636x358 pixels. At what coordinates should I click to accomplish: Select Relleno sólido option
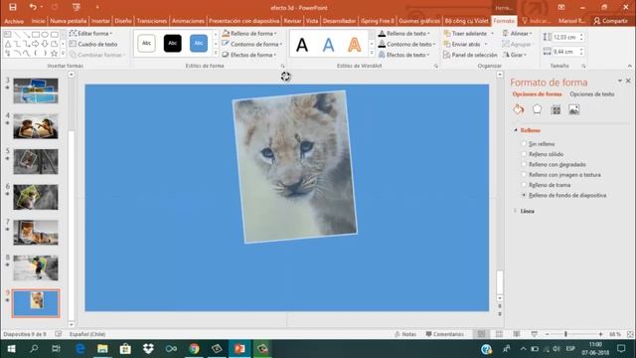[x=543, y=154]
